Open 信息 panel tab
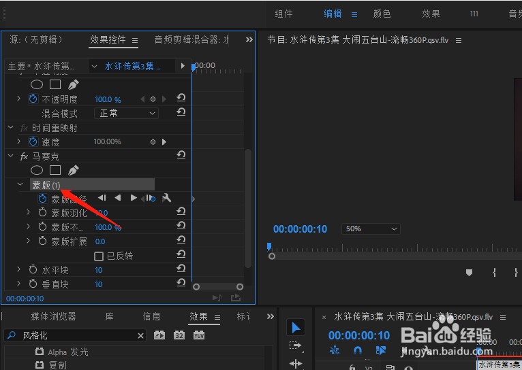Screen dimensions: 522x370 click(152, 316)
